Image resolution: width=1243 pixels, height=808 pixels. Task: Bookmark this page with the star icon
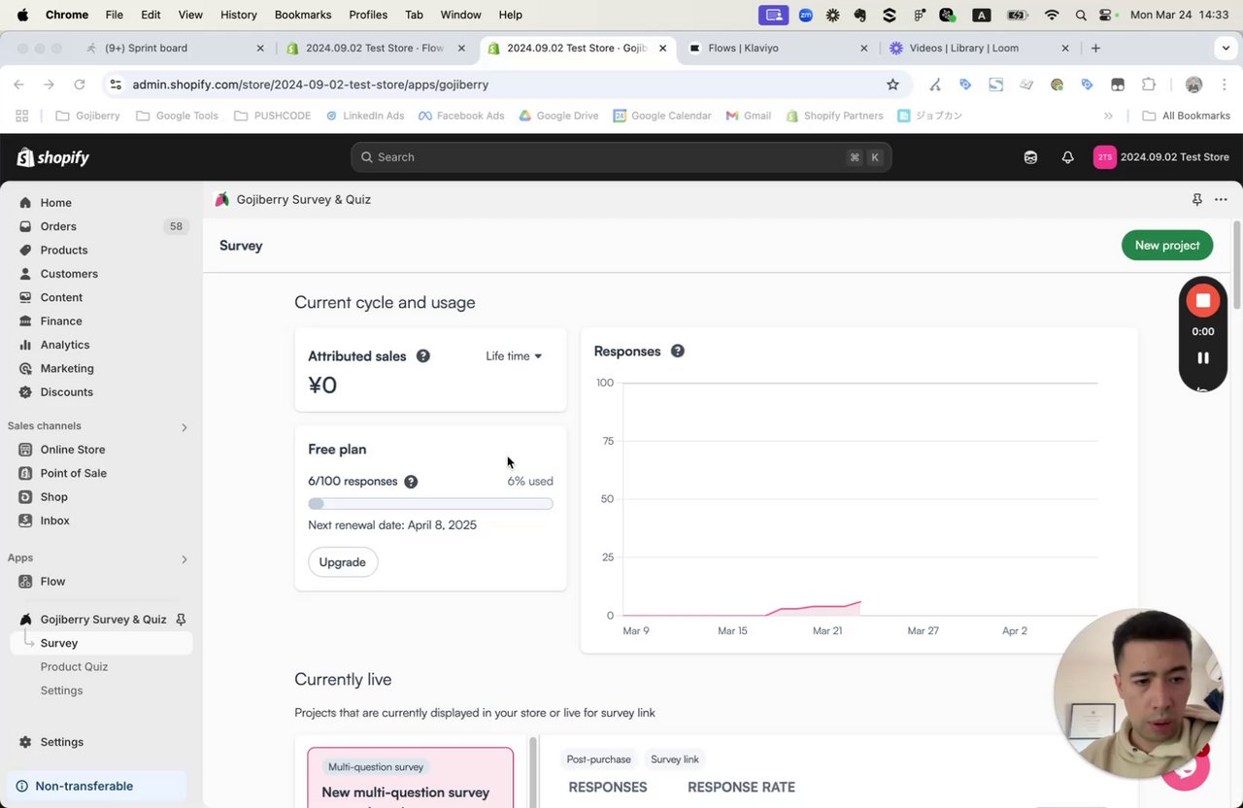892,84
